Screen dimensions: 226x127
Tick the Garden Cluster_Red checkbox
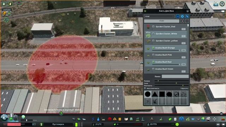pos(153,27)
